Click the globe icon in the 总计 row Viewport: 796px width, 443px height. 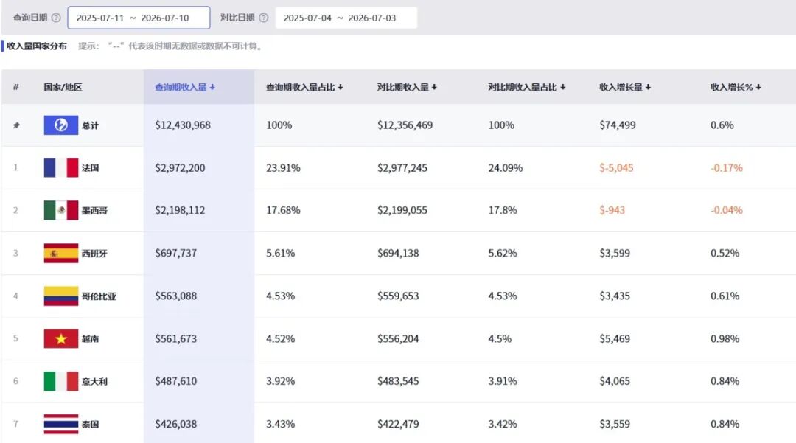61,125
